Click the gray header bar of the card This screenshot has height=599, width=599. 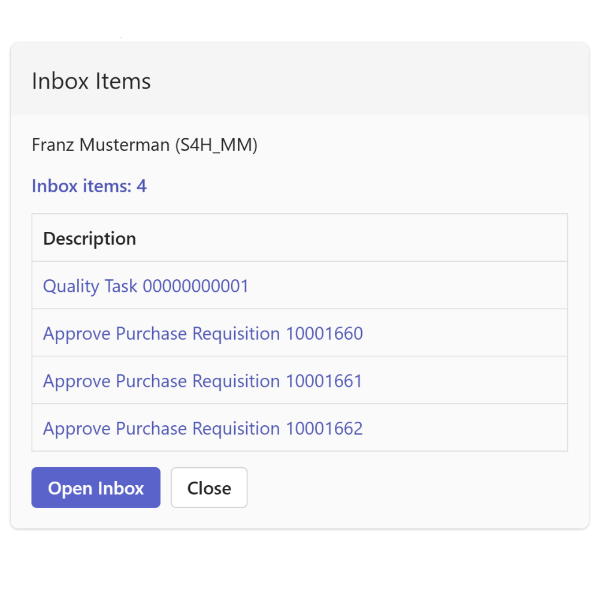(300, 79)
